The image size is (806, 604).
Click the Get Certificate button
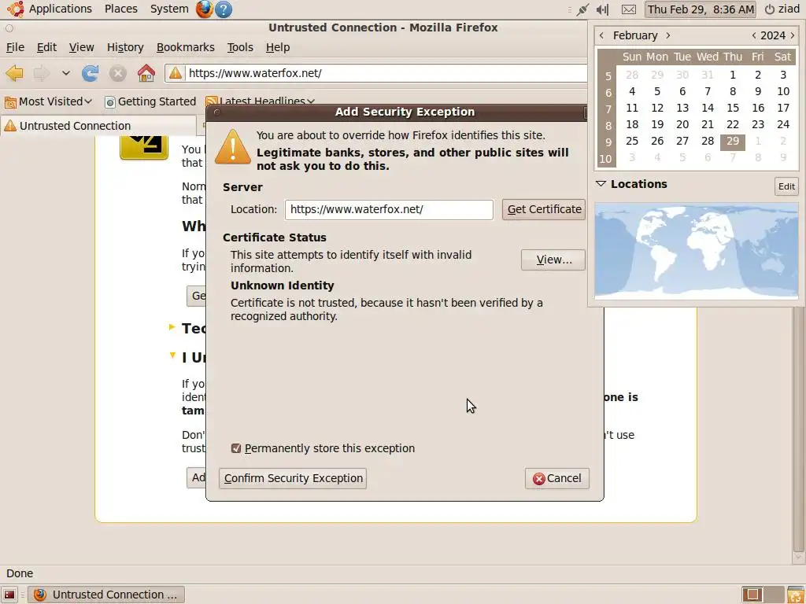544,209
